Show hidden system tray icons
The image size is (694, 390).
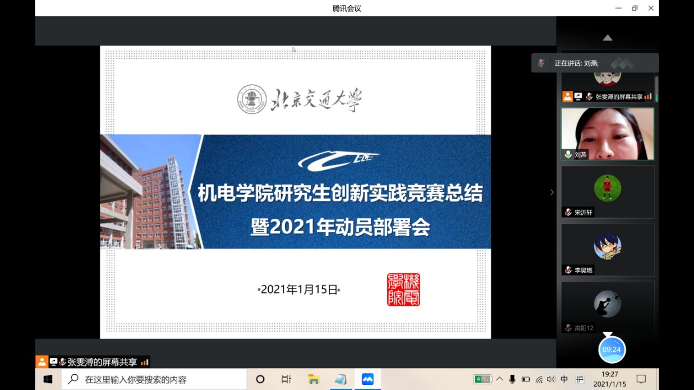point(499,379)
